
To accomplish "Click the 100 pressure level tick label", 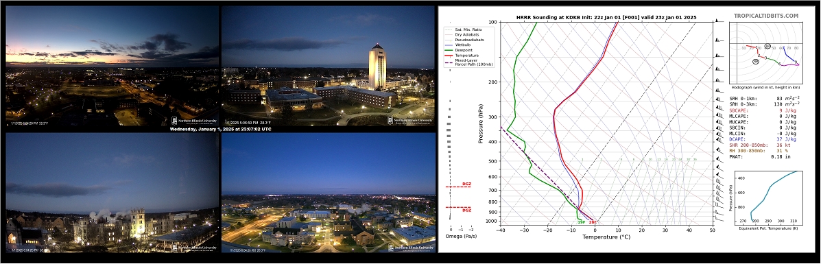I will [492, 22].
